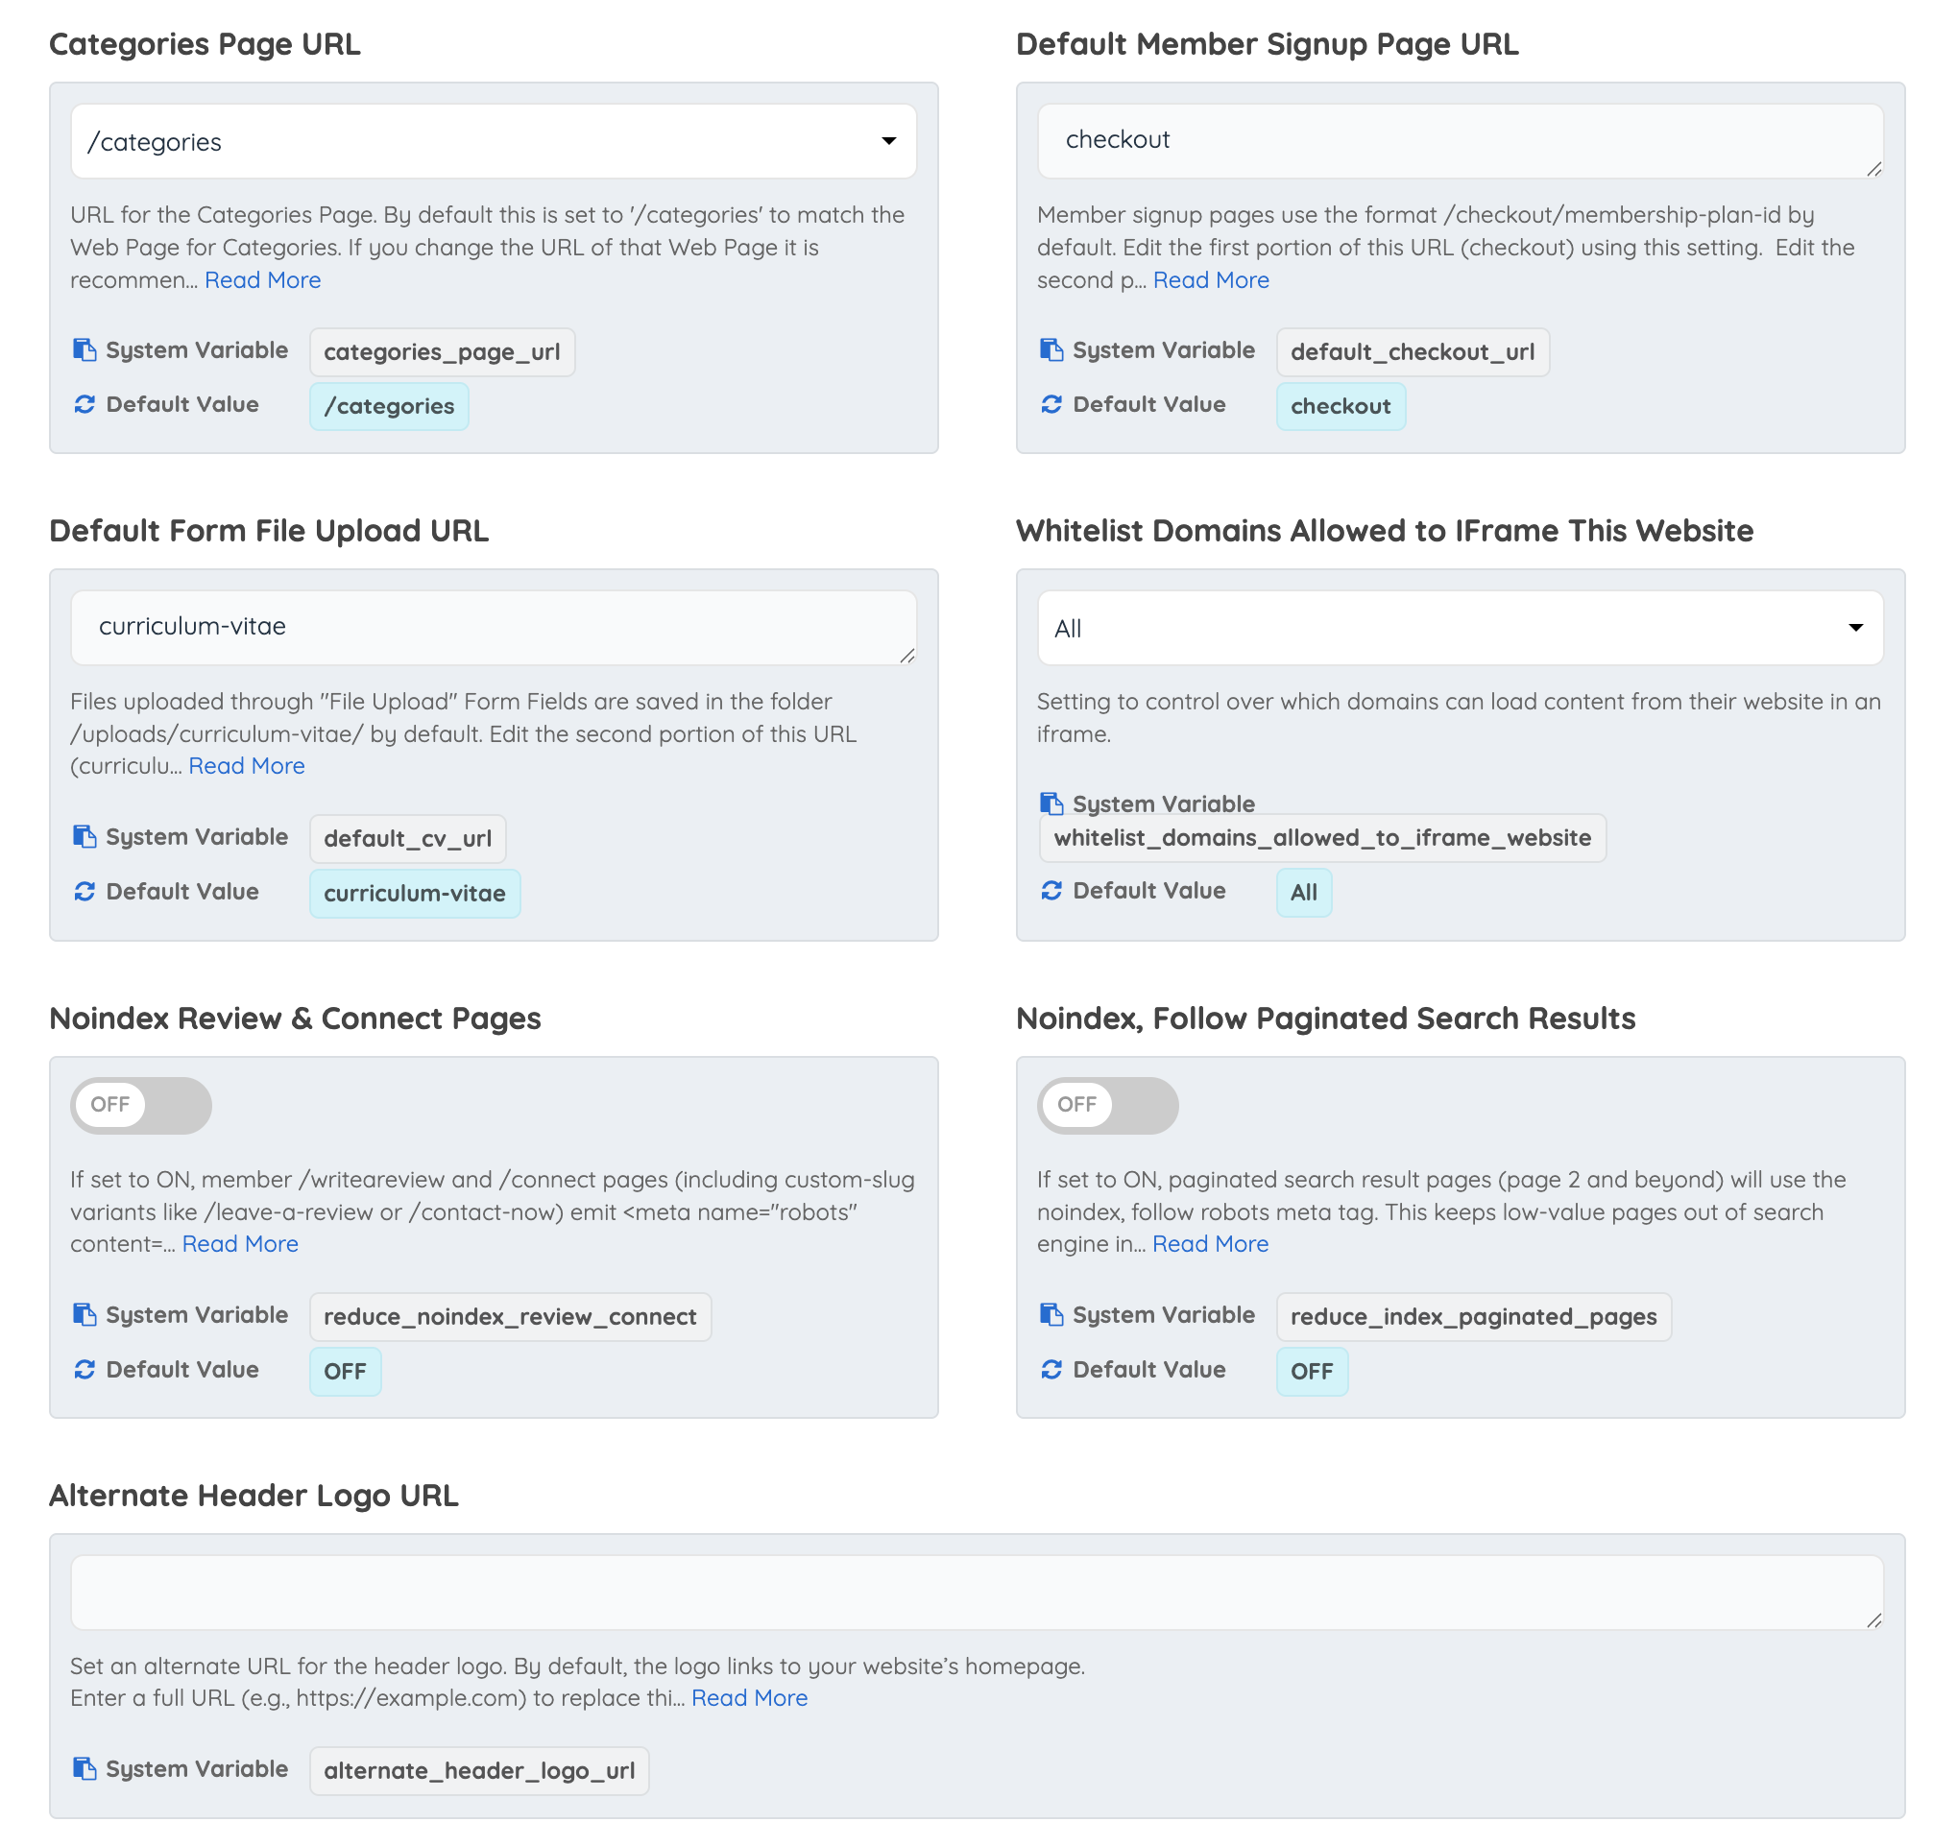Click the Alternate Header Logo URL heading
The width and height of the screenshot is (1957, 1846).
pyautogui.click(x=254, y=1496)
